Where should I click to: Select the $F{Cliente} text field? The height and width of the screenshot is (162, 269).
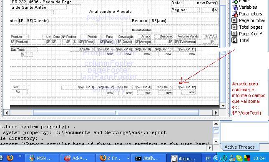pos(38,21)
